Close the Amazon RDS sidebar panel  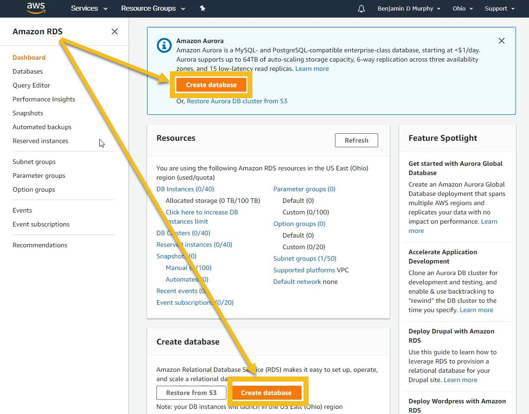pos(114,31)
